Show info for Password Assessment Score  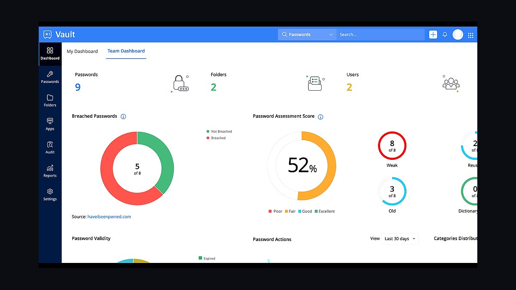point(320,116)
